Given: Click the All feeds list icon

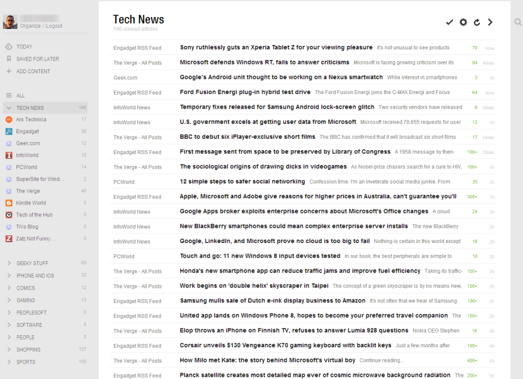Looking at the screenshot, I should 9,95.
